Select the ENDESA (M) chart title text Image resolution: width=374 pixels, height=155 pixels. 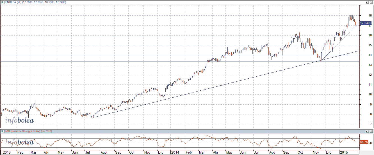point(13,2)
